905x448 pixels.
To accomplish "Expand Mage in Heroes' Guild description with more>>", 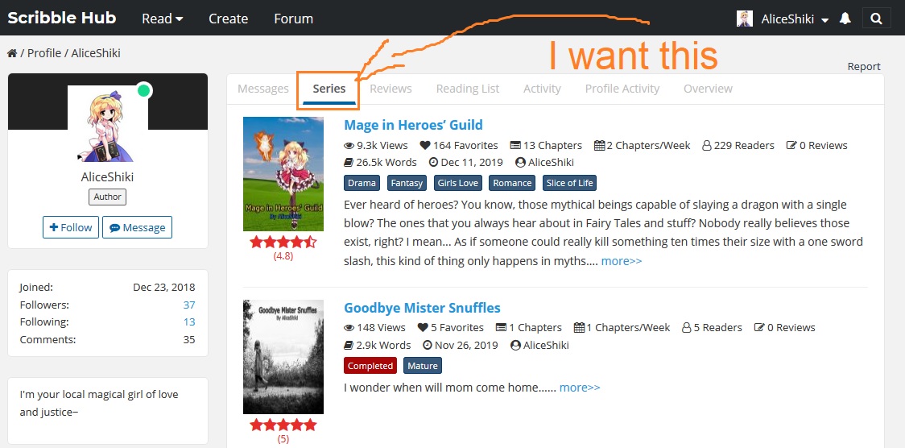I will pos(622,261).
